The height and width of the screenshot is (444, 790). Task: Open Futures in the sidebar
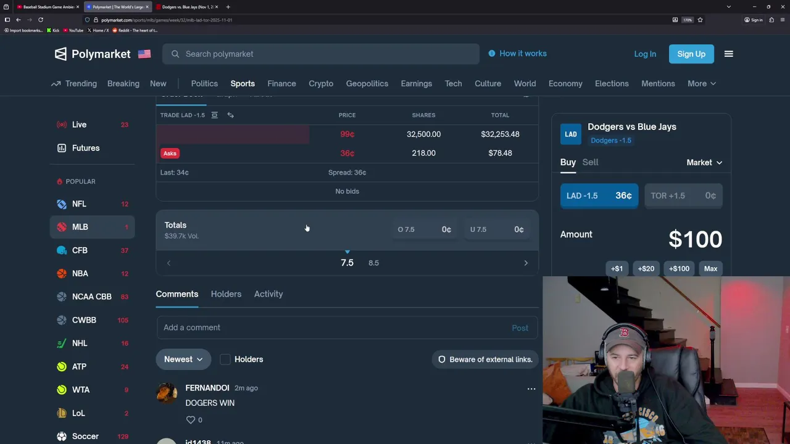point(92,148)
